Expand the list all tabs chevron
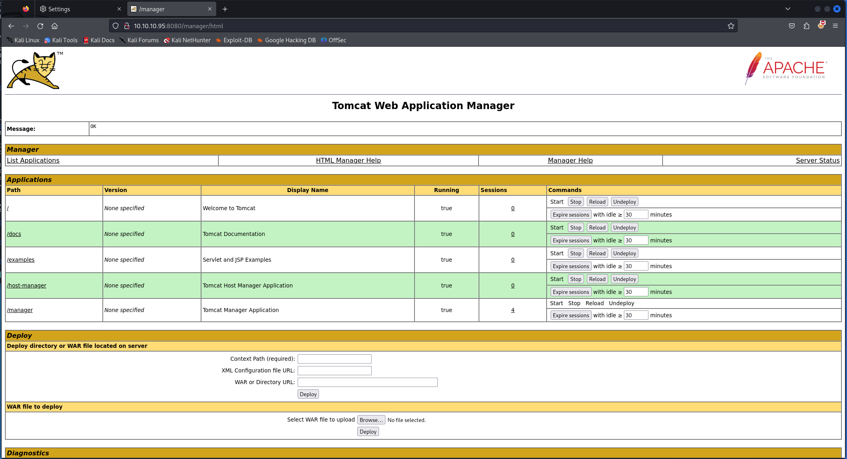 (x=788, y=9)
